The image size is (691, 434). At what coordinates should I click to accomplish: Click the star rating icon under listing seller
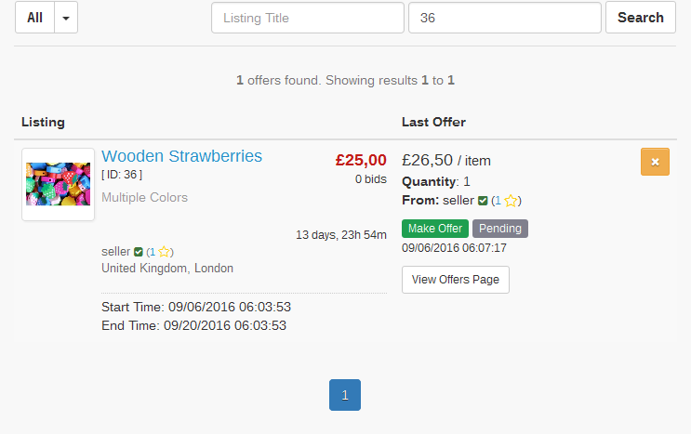click(x=164, y=252)
